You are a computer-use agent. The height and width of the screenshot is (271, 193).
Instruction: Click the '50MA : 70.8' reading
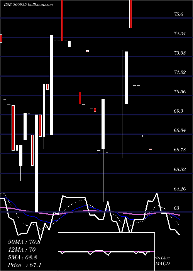pyautogui.click(x=24, y=242)
